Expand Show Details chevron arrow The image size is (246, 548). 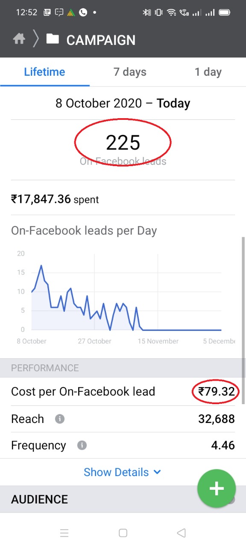pos(157,472)
